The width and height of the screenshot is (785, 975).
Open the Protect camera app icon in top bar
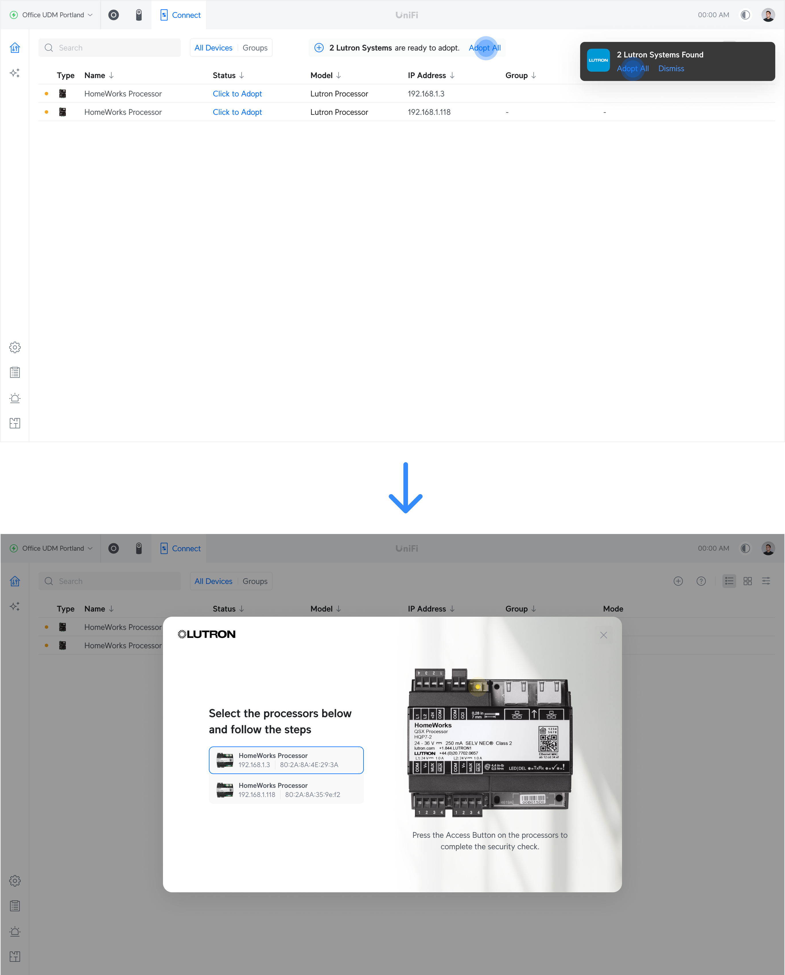tap(114, 15)
